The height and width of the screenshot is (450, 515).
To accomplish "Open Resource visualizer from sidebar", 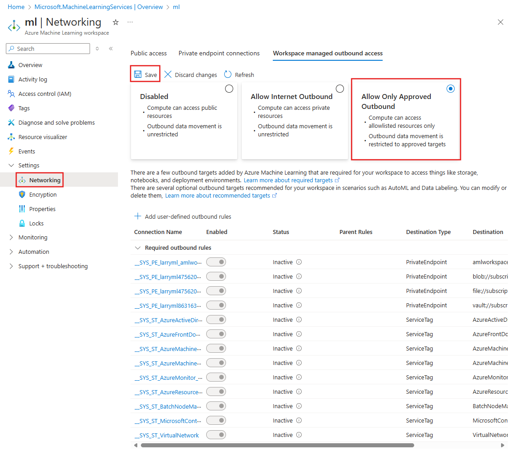I will pos(42,137).
